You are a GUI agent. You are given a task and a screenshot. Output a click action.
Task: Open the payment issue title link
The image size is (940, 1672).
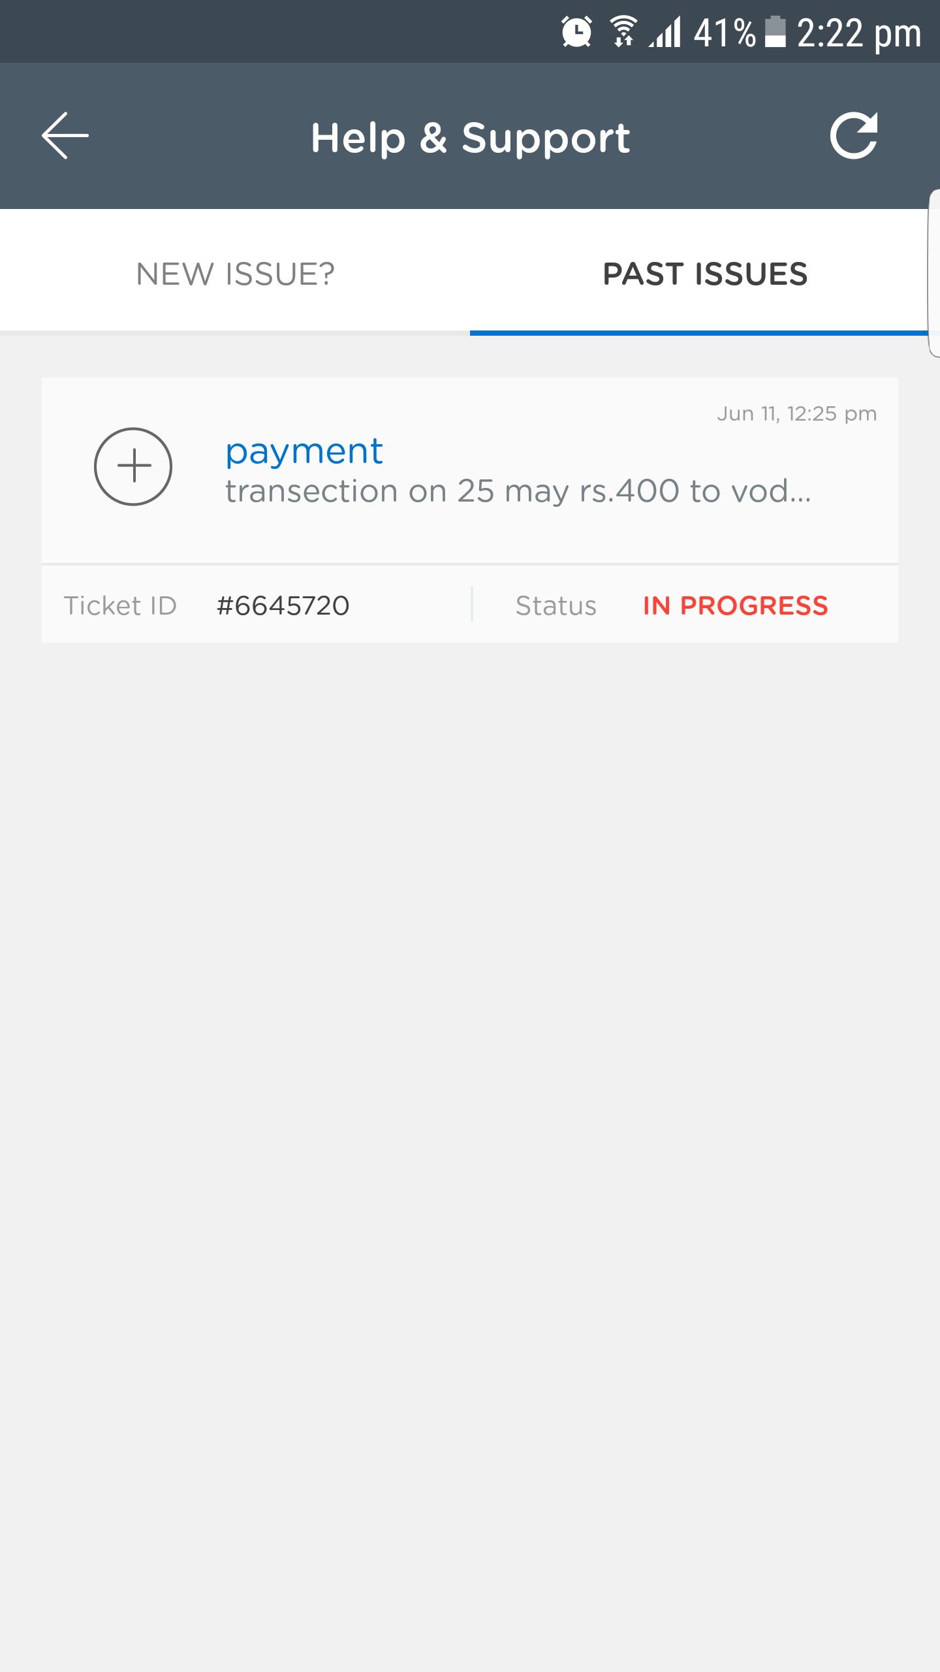pos(304,452)
